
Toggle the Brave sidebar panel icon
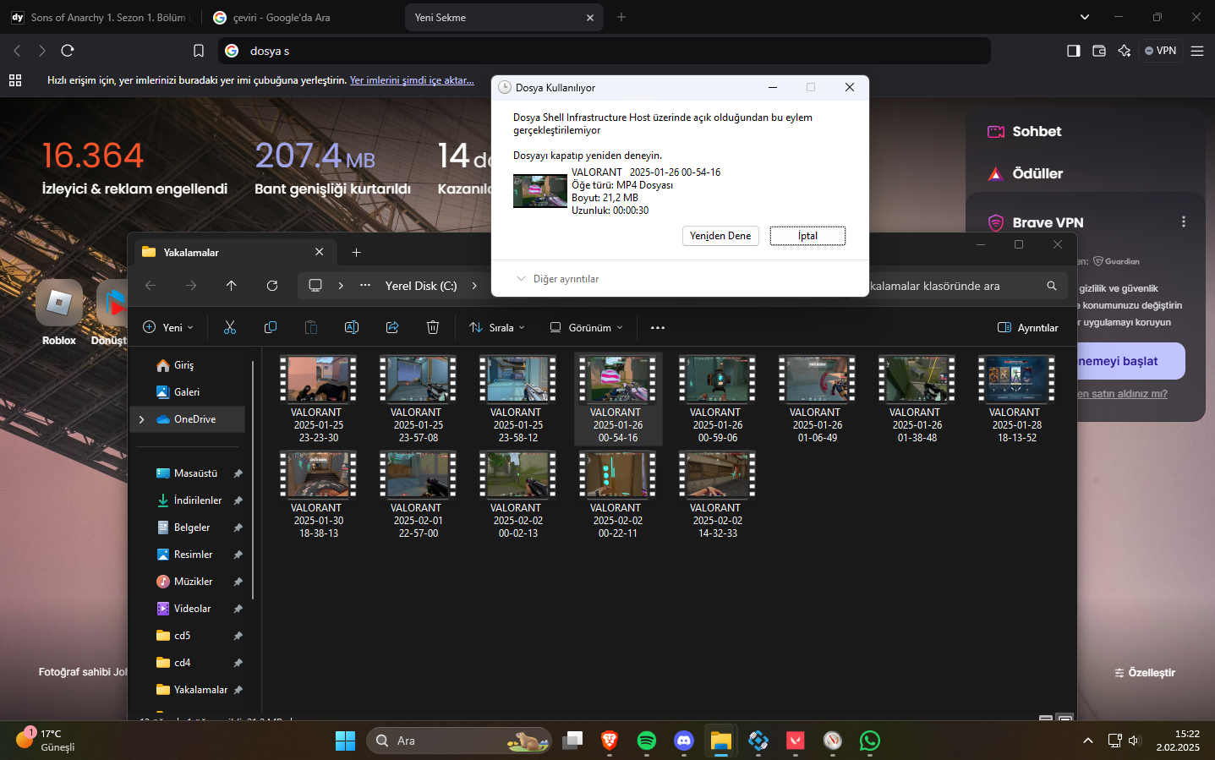pos(1074,51)
